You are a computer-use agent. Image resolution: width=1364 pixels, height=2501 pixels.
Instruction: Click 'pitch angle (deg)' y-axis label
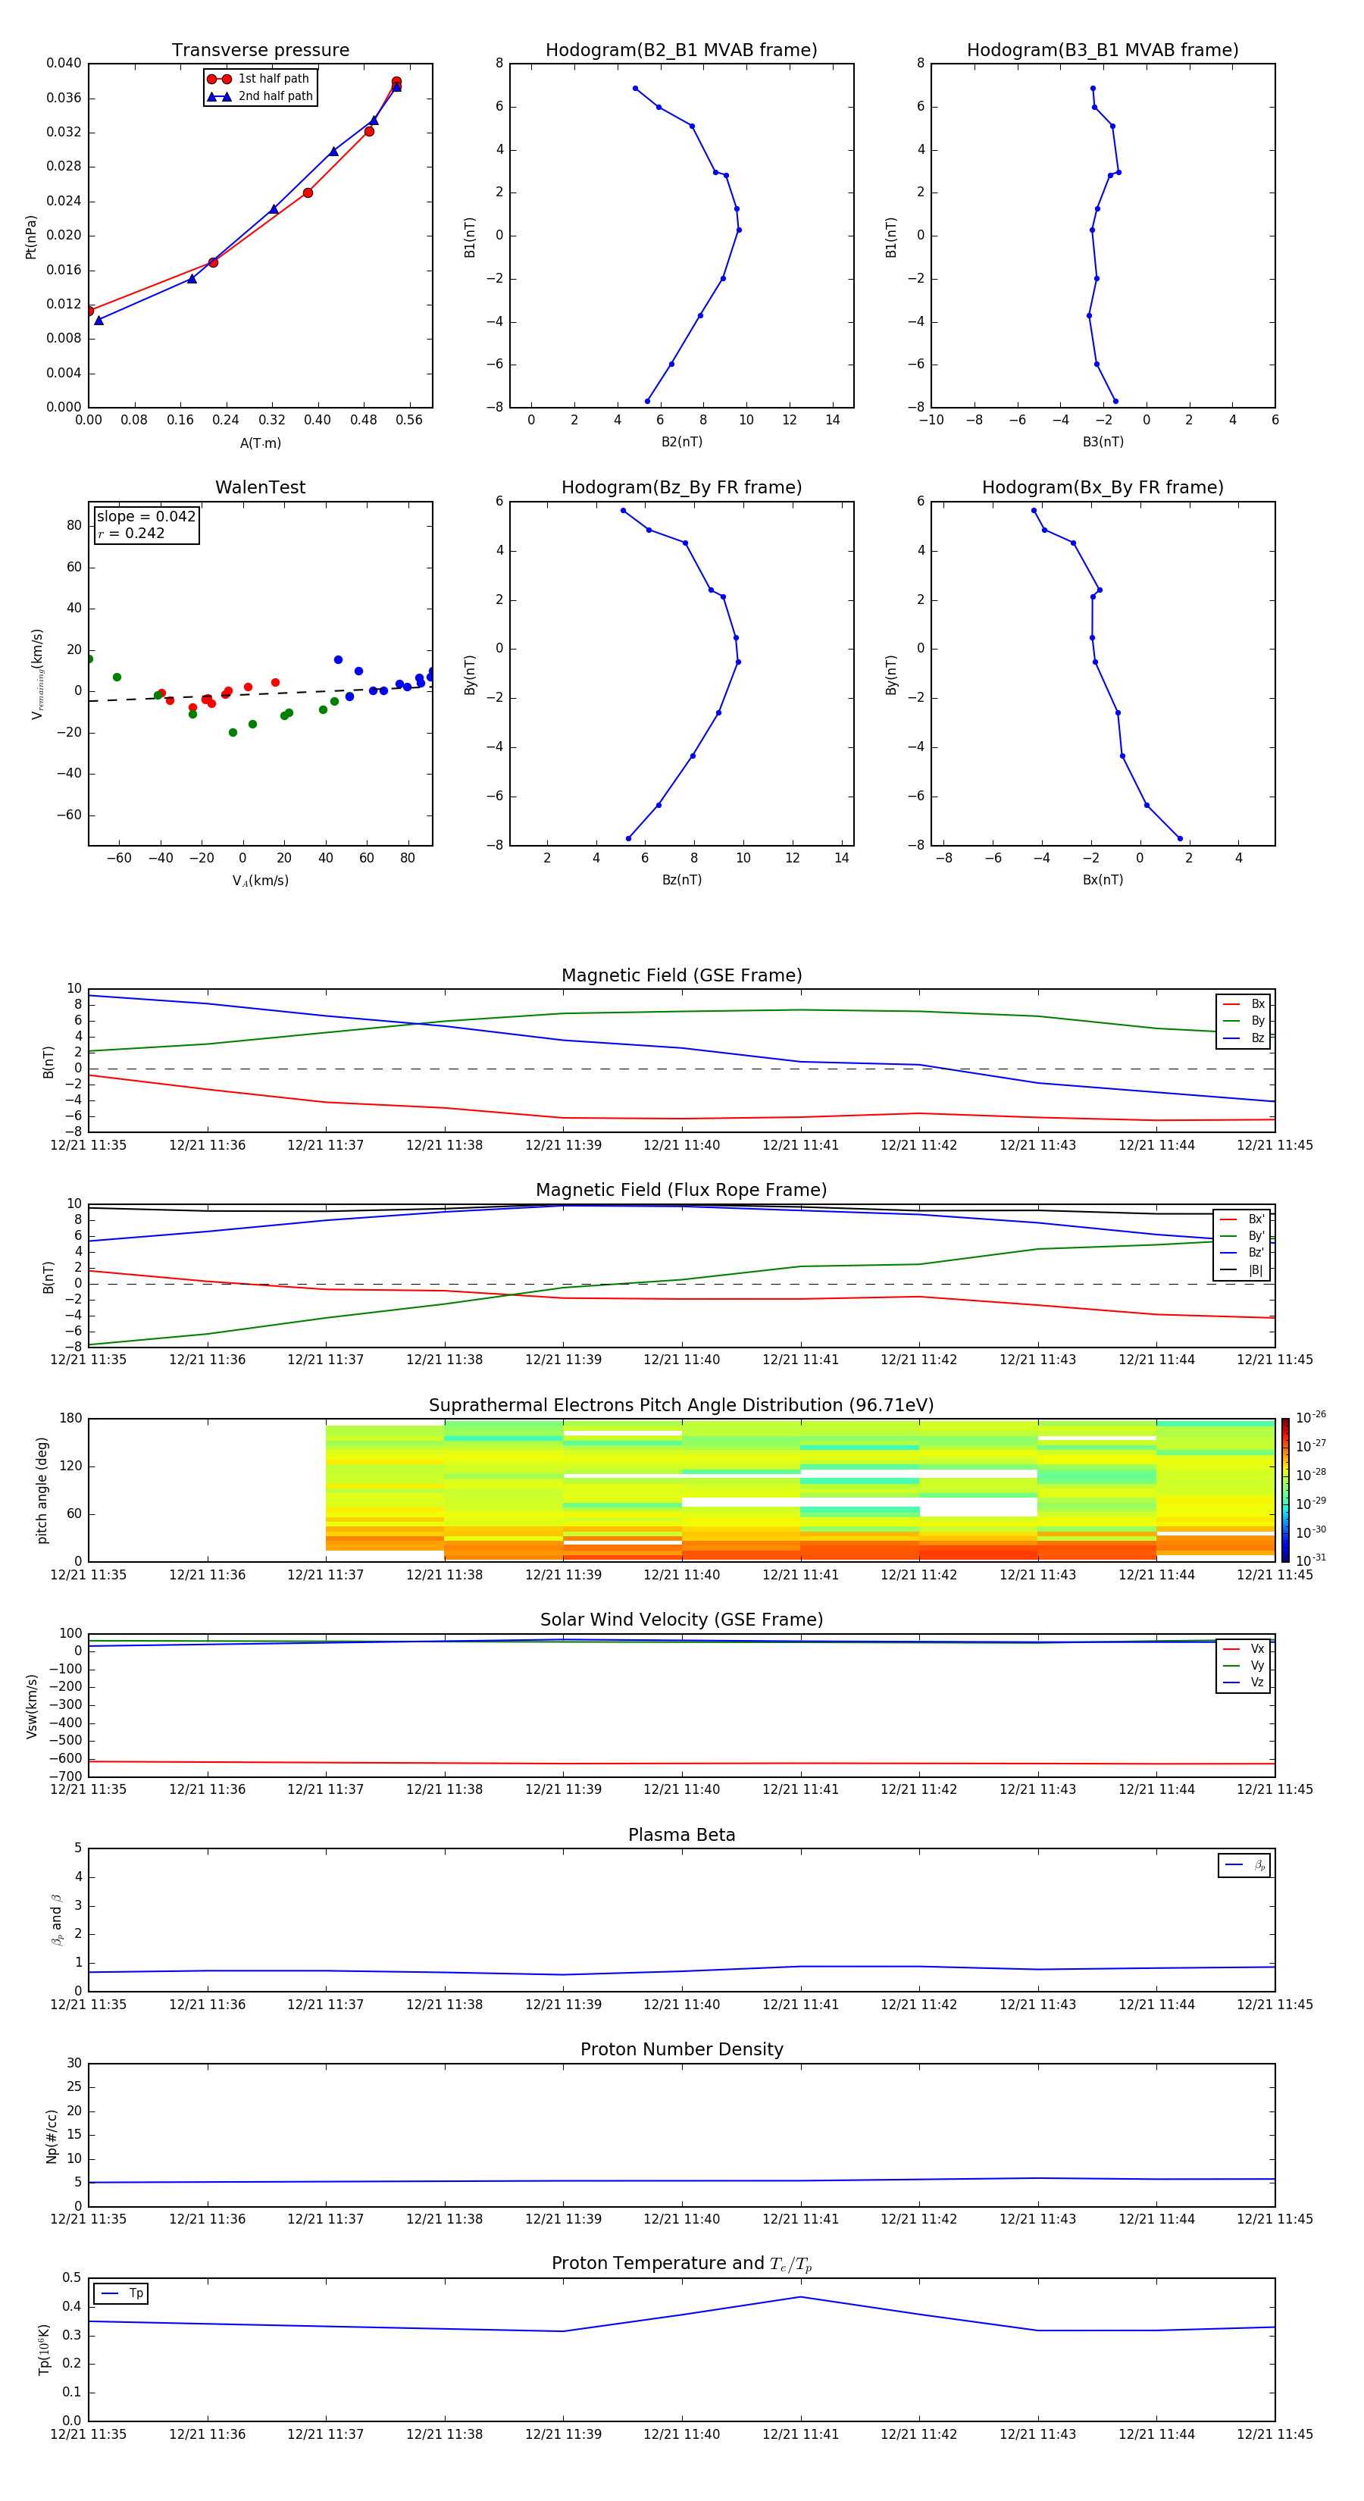click(x=42, y=1490)
